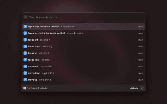Click terminal icon beside layout tiles entry
The width and height of the screenshot is (167, 104).
click(x=25, y=27)
